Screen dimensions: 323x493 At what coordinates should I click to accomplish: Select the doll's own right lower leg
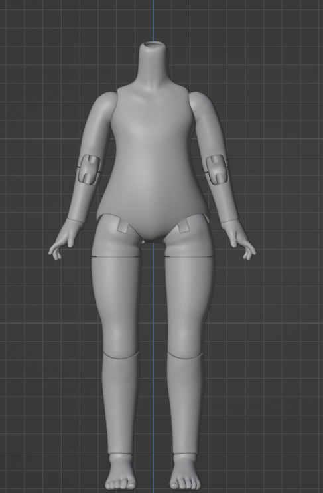click(x=120, y=404)
